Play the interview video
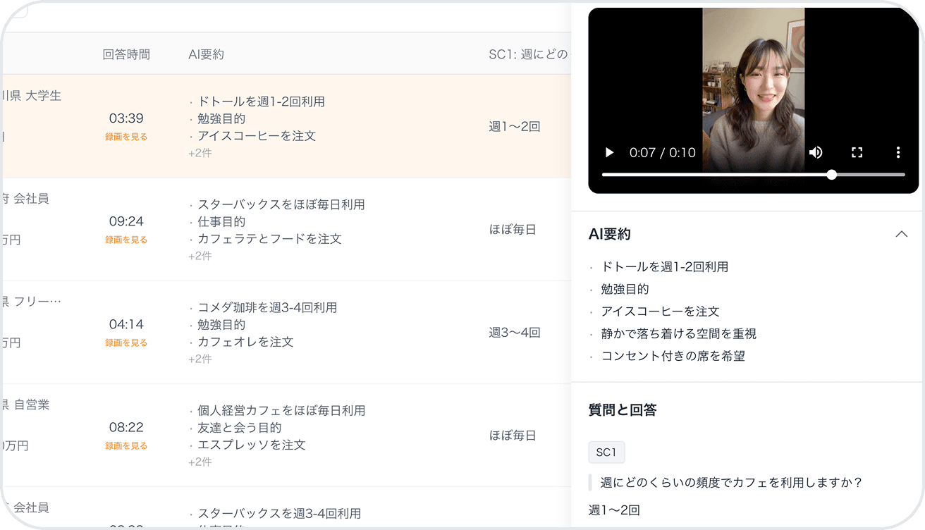The width and height of the screenshot is (925, 530). [610, 152]
